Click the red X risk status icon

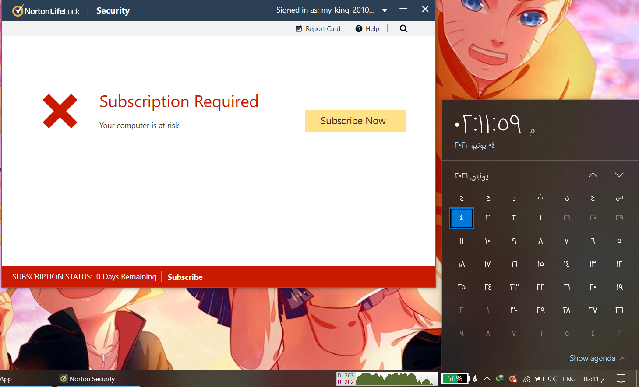tap(60, 111)
